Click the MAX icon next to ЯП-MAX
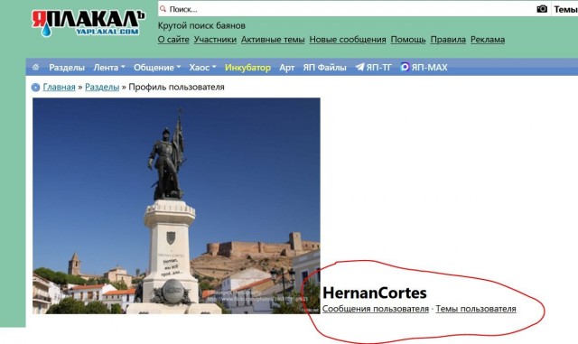The height and width of the screenshot is (344, 578). [405, 67]
